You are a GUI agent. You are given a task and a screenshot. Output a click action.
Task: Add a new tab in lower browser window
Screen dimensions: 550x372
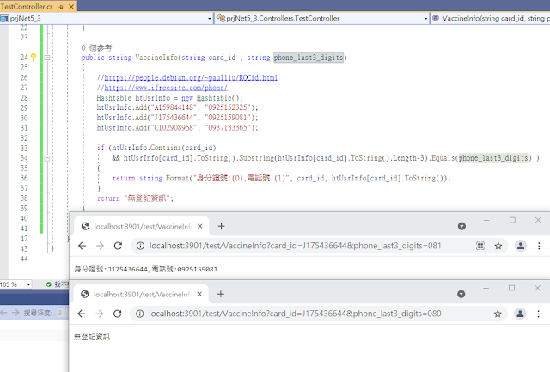point(220,294)
